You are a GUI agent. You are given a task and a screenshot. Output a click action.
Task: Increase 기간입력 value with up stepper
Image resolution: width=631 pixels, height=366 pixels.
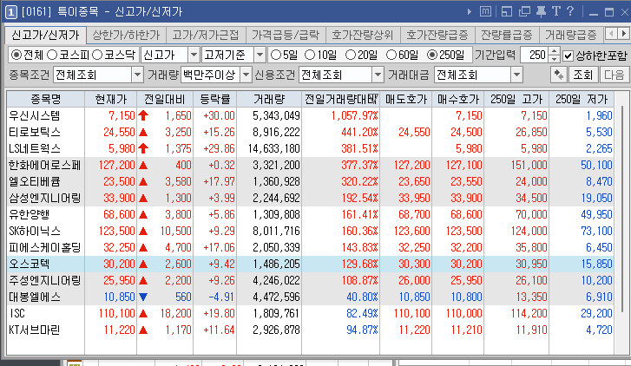click(x=554, y=51)
